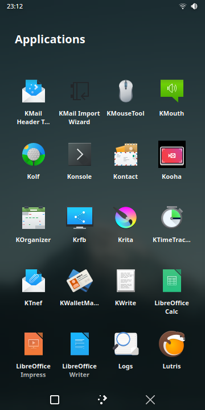Tap the center home navigation button
This screenshot has height=410, width=205.
point(102,399)
